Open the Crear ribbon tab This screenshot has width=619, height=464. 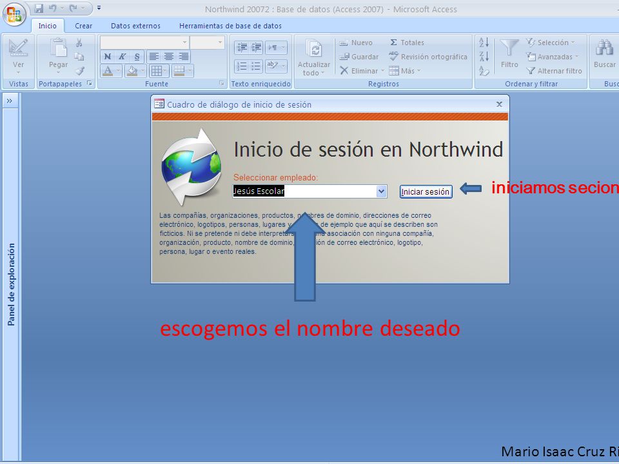click(83, 26)
